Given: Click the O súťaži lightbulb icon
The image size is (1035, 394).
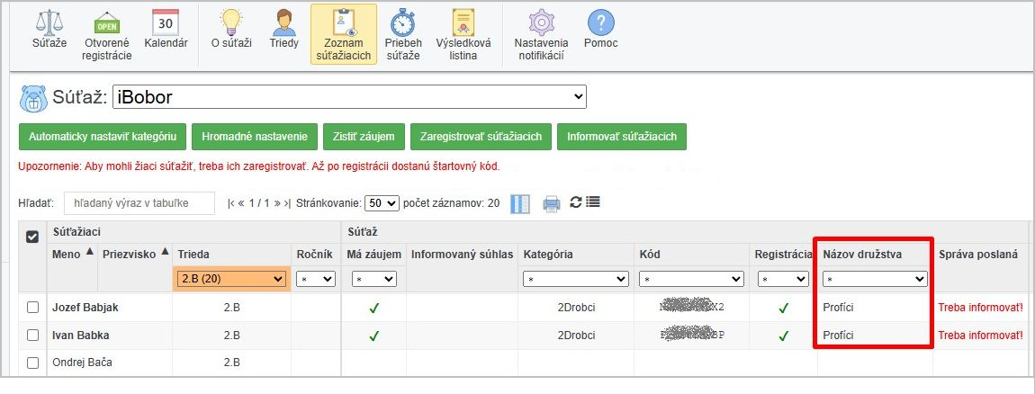Looking at the screenshot, I should [x=231, y=23].
